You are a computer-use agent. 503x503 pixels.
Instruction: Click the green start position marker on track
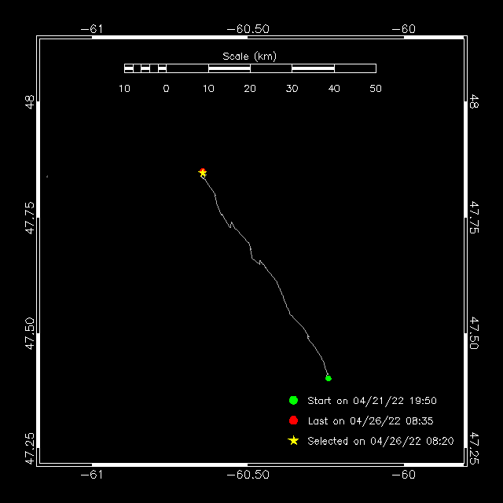tap(329, 378)
